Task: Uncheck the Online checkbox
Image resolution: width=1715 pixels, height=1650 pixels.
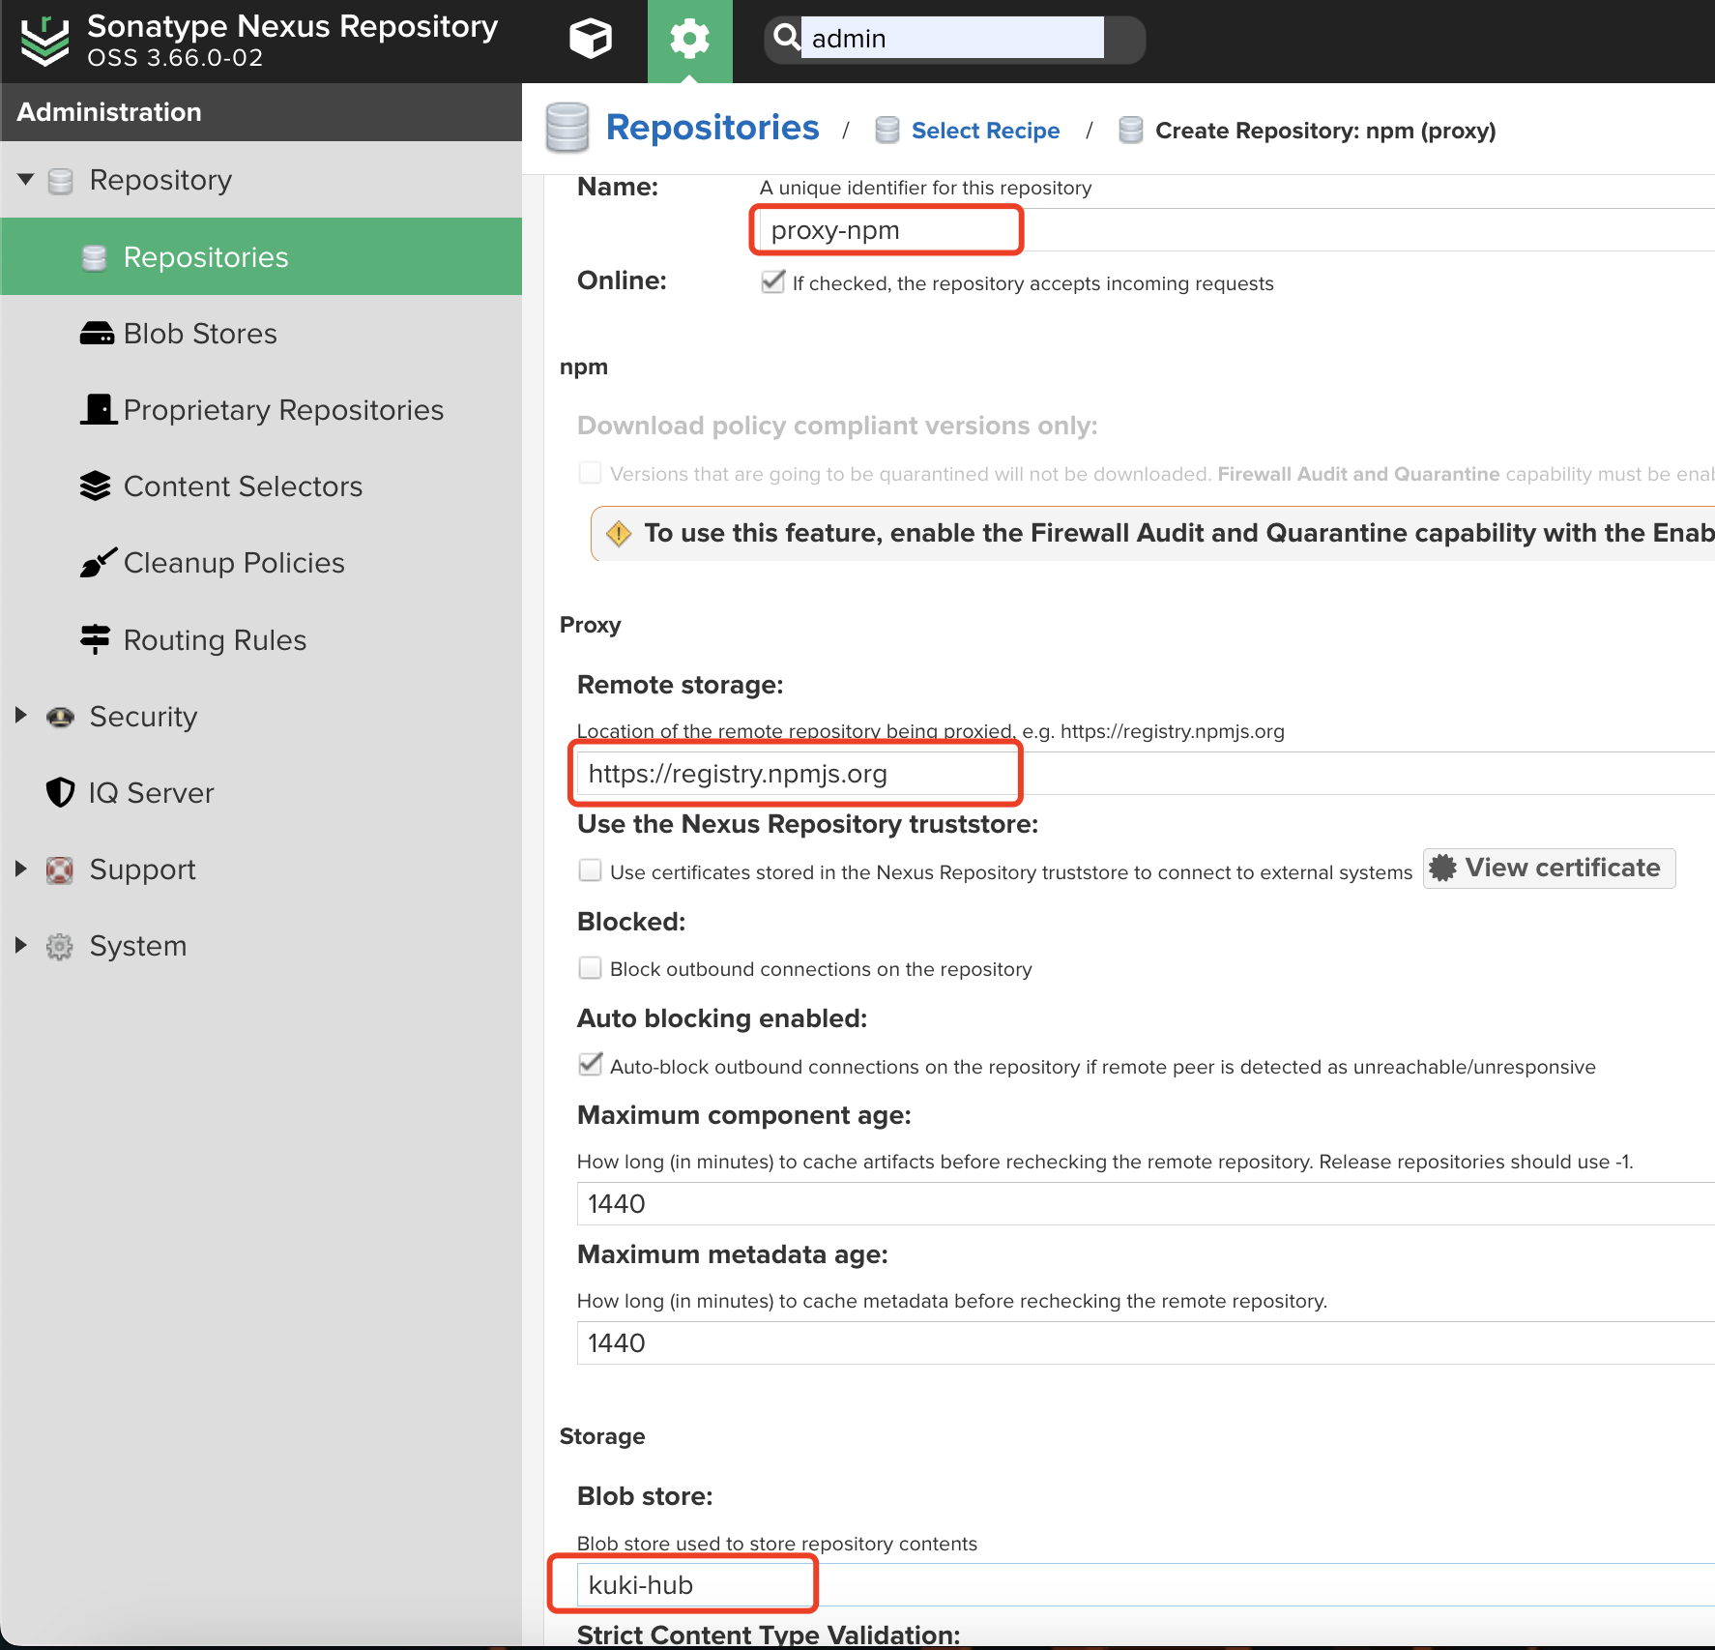Action: pos(772,281)
